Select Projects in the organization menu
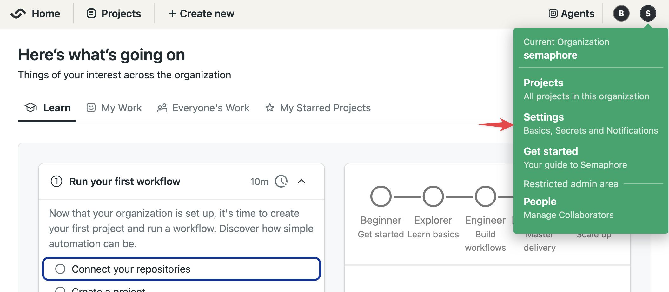This screenshot has height=292, width=669. coord(543,83)
